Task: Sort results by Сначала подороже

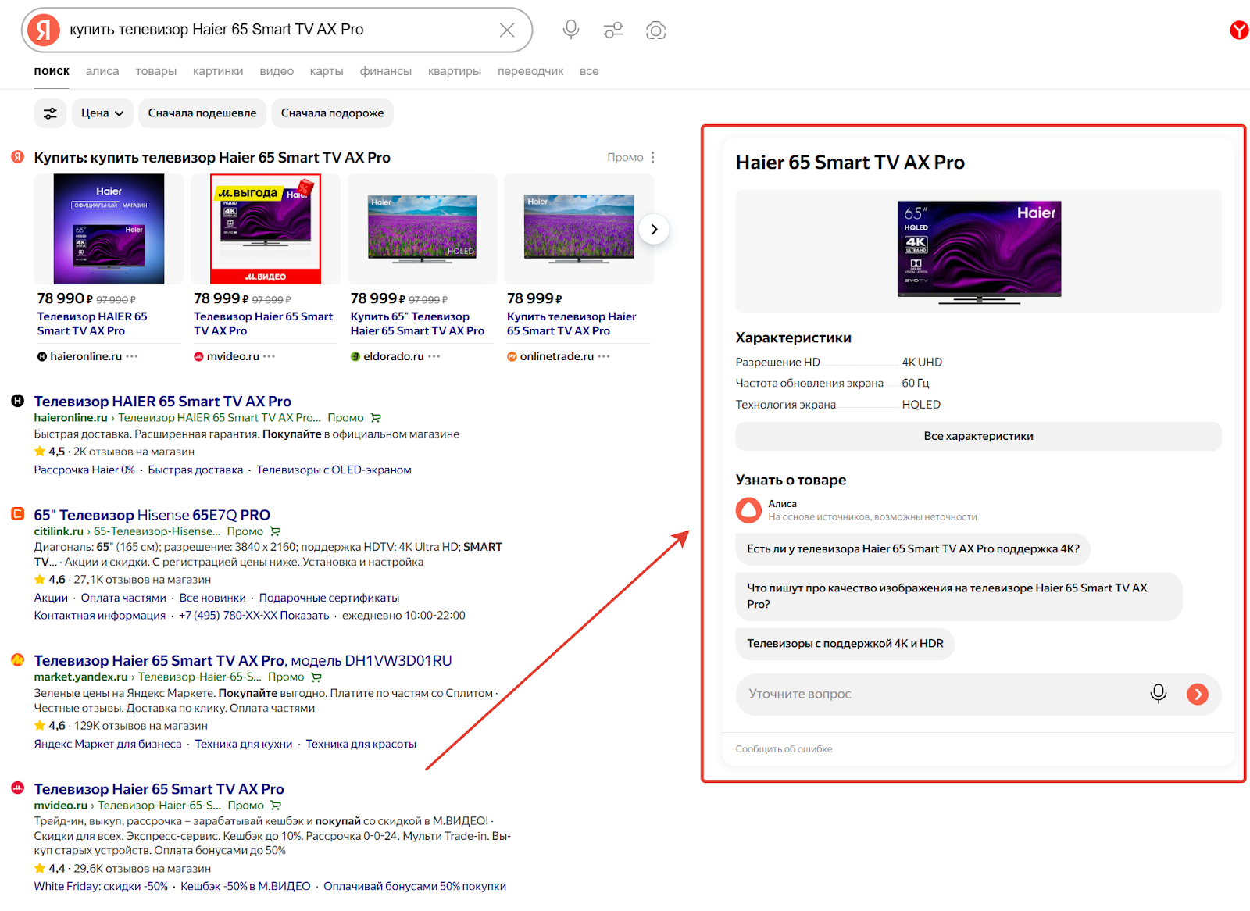Action: coord(332,113)
